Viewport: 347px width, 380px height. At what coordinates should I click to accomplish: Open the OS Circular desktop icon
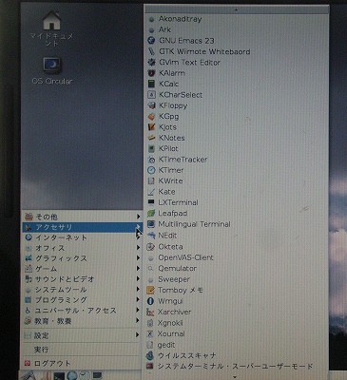pos(52,66)
